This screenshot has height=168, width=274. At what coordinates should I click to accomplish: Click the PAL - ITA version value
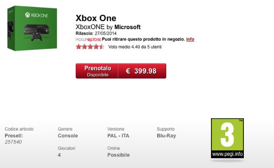(x=118, y=136)
